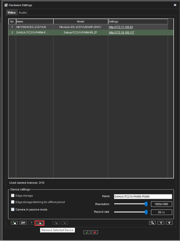Click the wrench tools icon
Viewport: 180px width, 241px height.
(169, 223)
